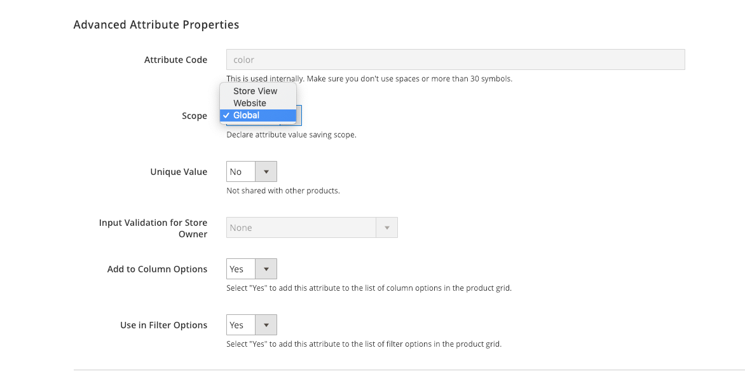Image resolution: width=745 pixels, height=376 pixels.
Task: Select 'Website' in the Scope list
Action: 250,103
